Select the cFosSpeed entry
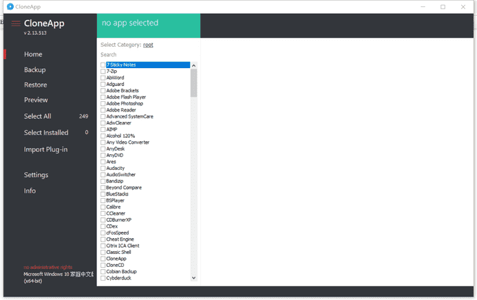 point(118,233)
